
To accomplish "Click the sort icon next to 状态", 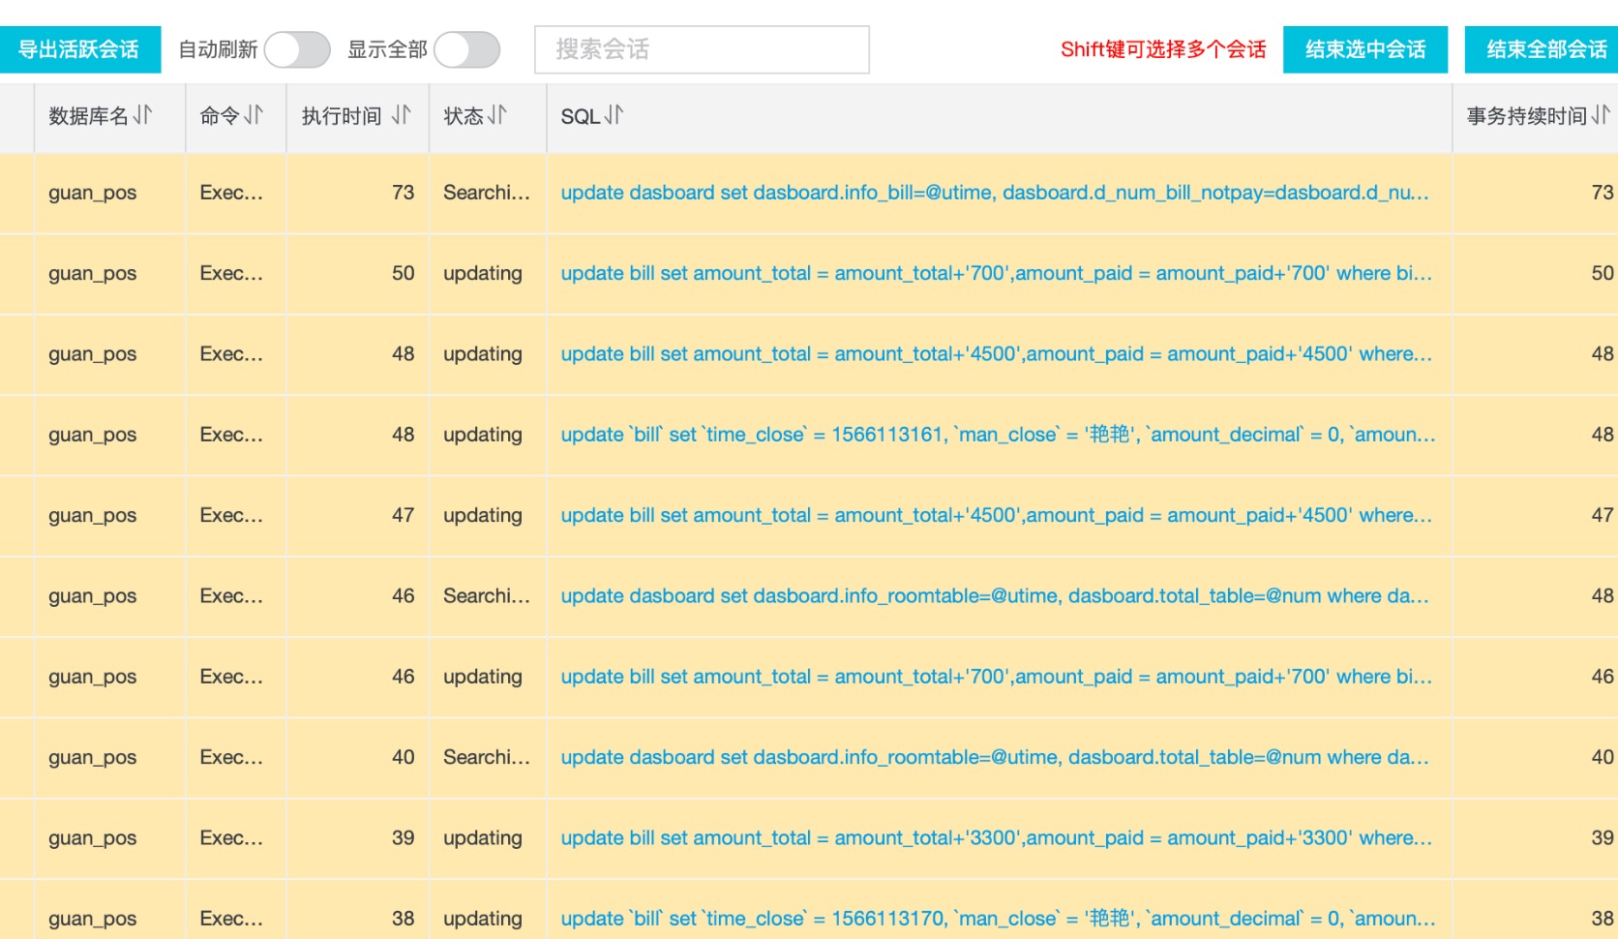I will coord(497,115).
